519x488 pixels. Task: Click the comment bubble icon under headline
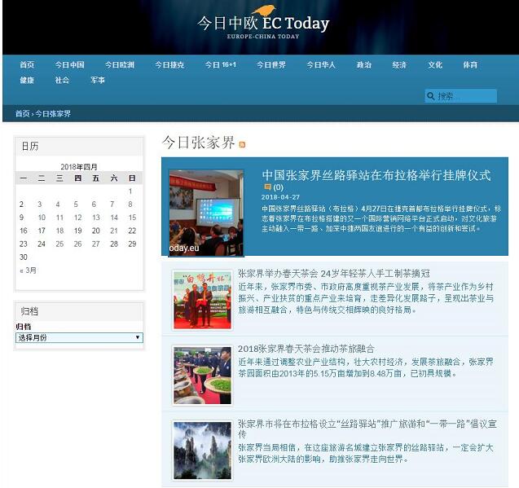[x=266, y=187]
